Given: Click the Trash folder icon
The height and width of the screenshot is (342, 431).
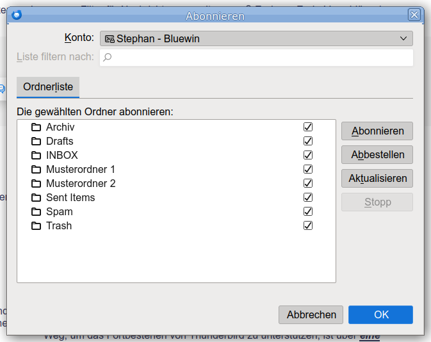Looking at the screenshot, I should tap(36, 225).
